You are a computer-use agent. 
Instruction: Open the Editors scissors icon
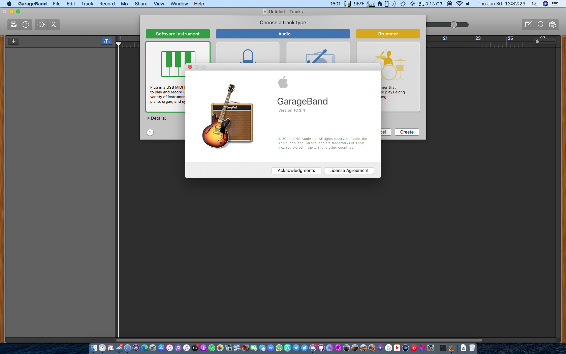(53, 24)
